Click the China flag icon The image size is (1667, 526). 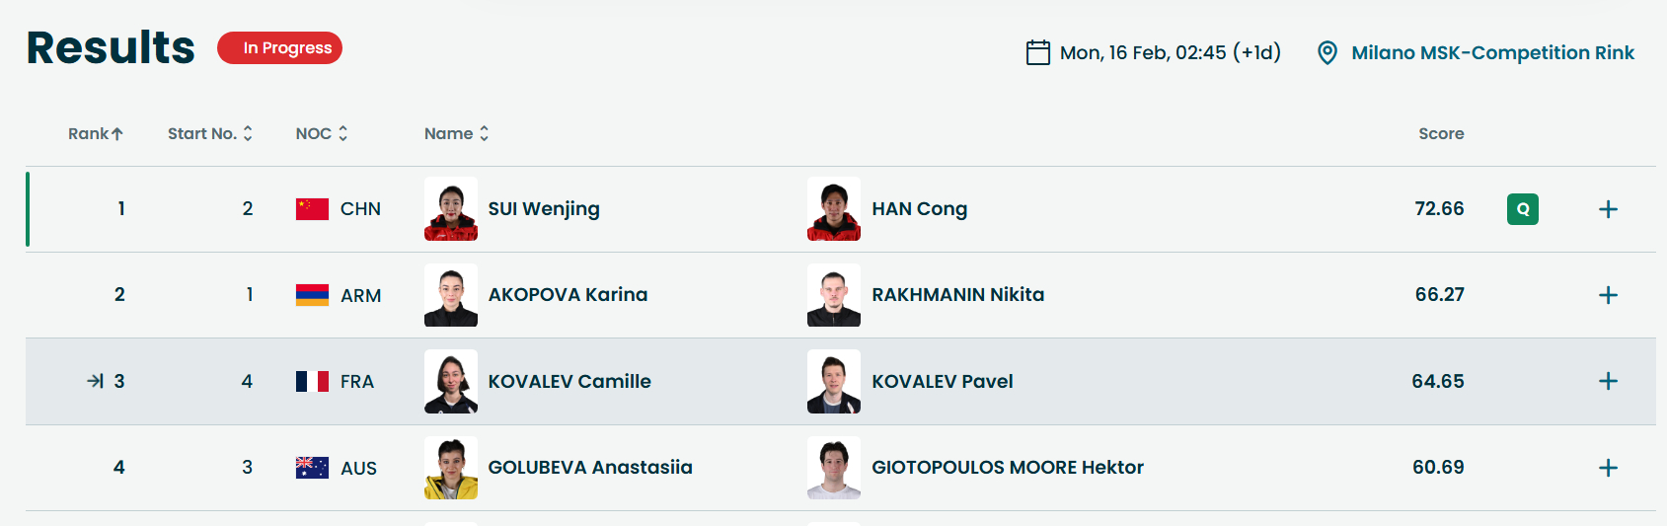point(312,209)
